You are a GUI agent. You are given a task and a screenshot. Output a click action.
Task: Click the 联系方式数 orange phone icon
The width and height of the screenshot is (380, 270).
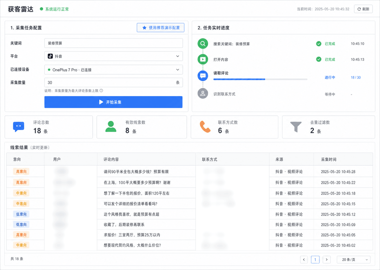coord(205,127)
